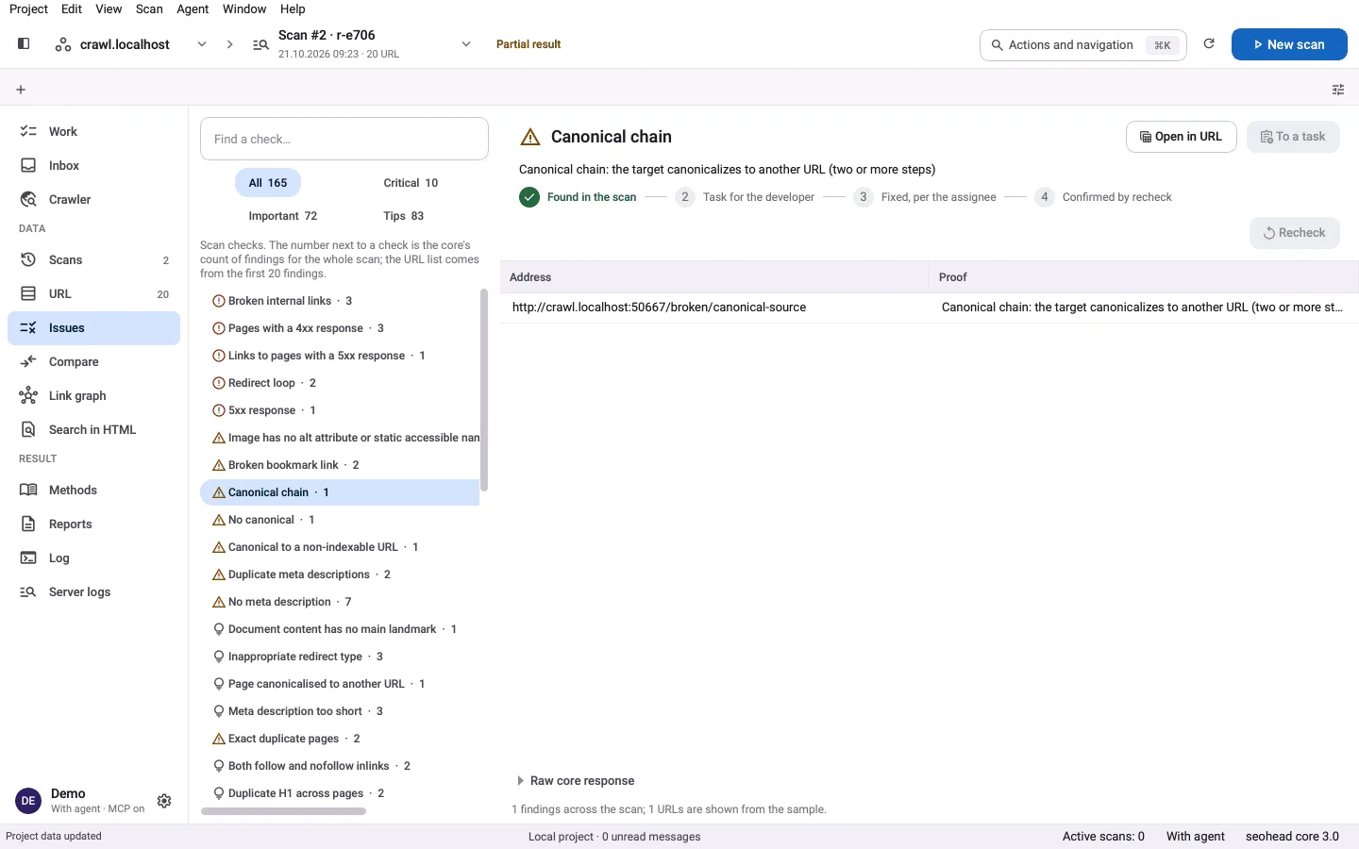Click the Open in URL button
The width and height of the screenshot is (1359, 849).
[1182, 137]
